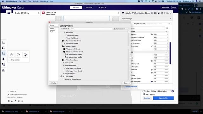This screenshot has height=114, width=203.
Task: Select the Scale tool in left toolbar
Action: (3, 48)
